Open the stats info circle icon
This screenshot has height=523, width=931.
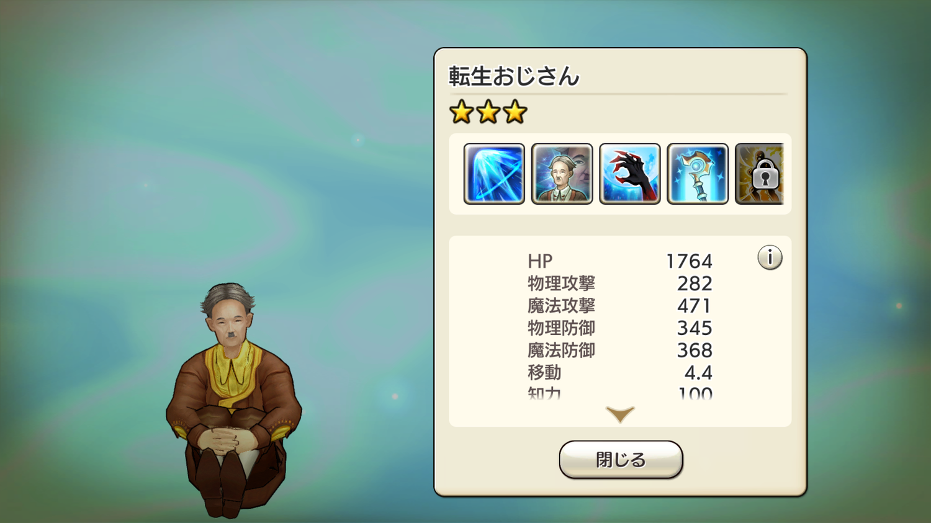pos(770,257)
